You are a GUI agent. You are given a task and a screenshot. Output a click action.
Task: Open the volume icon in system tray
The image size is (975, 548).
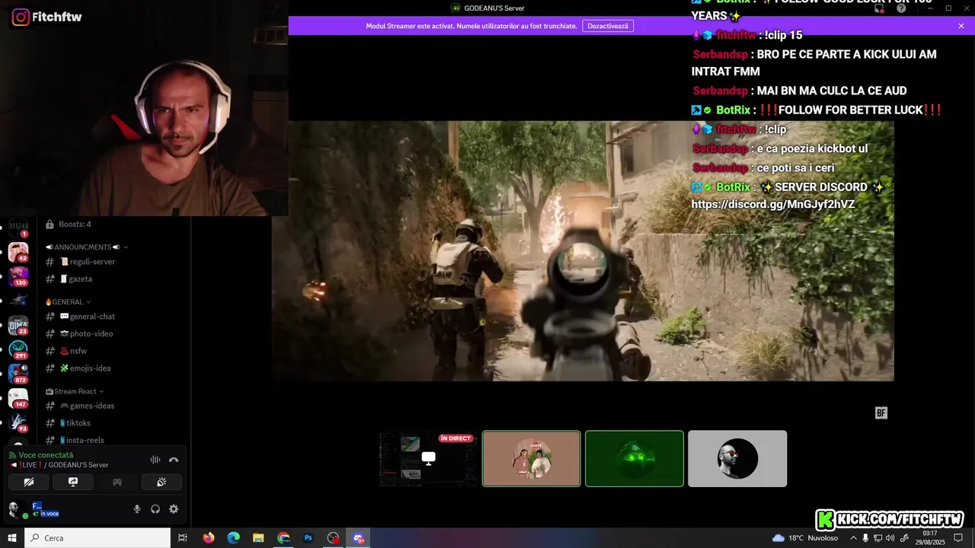coord(891,538)
